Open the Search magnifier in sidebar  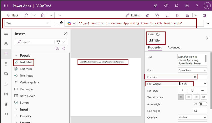click(6, 114)
